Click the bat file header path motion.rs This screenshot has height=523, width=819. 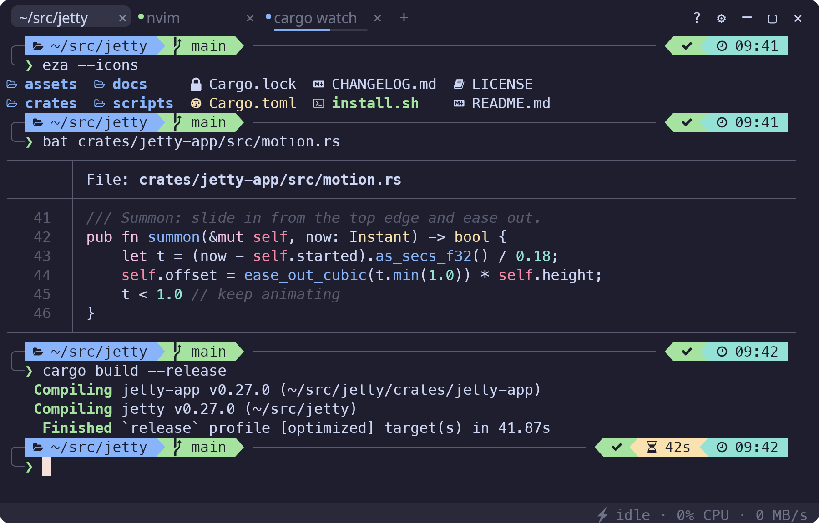point(270,180)
